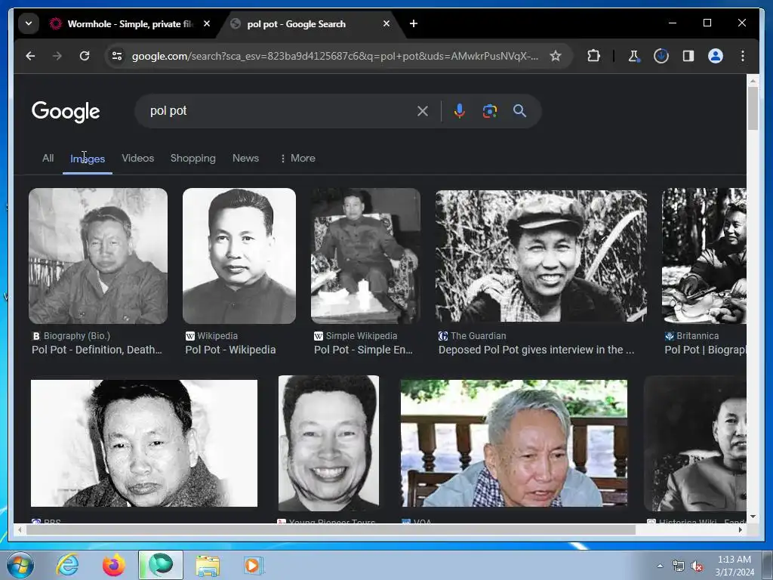Viewport: 773px width, 580px height.
Task: Open Chrome three-dot menu
Action: 743,56
